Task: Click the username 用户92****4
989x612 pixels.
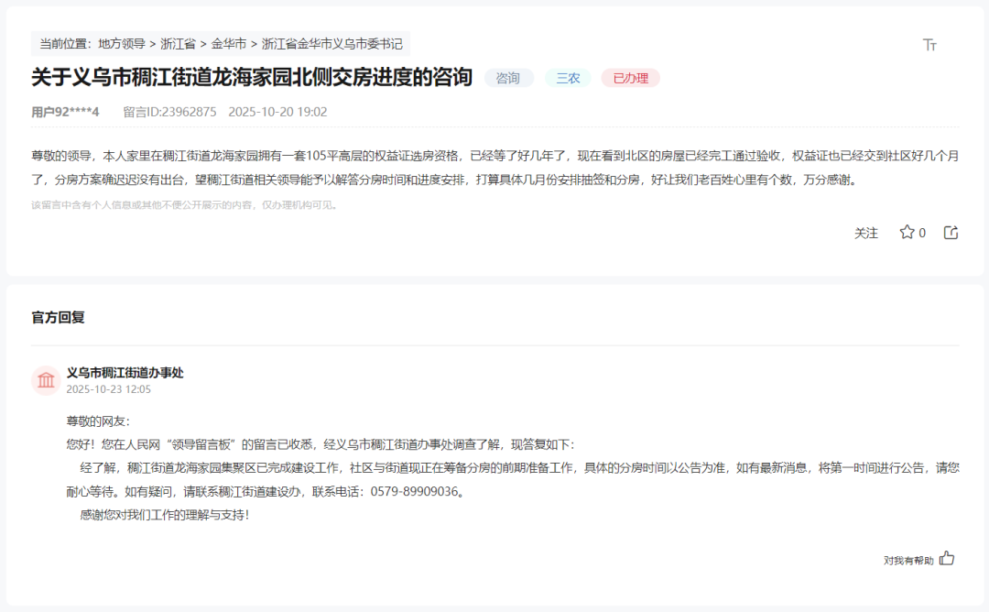Action: [x=65, y=112]
